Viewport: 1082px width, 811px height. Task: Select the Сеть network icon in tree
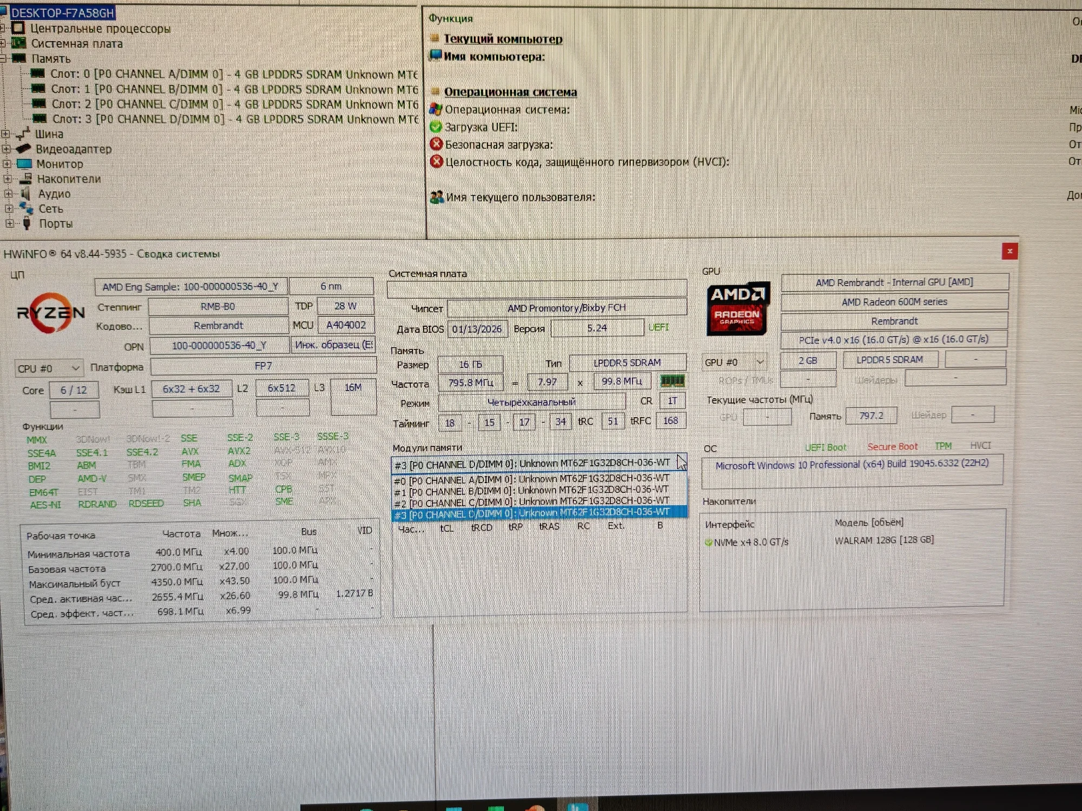point(26,208)
